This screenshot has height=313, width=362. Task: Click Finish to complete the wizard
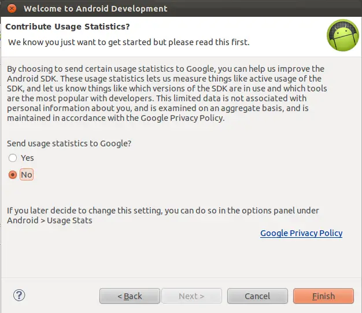click(x=323, y=296)
